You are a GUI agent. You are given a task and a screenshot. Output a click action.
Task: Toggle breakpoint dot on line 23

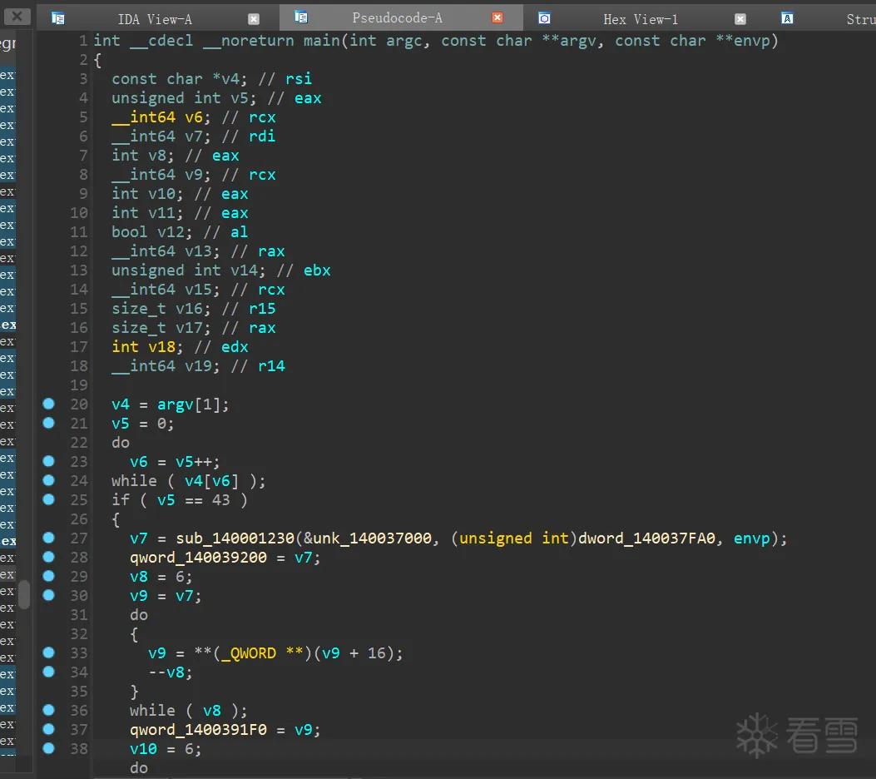pyautogui.click(x=48, y=461)
